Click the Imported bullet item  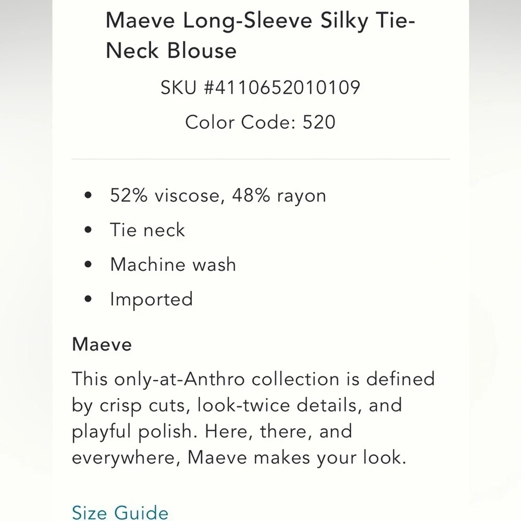click(151, 300)
